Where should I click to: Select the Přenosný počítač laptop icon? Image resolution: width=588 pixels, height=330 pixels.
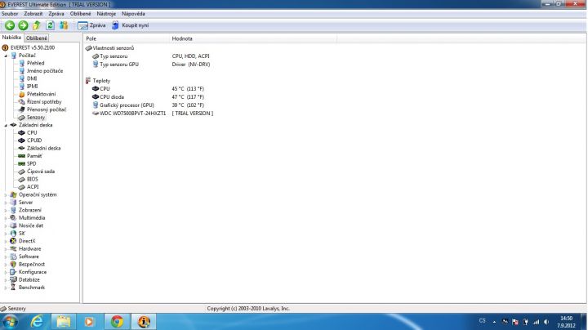22,109
